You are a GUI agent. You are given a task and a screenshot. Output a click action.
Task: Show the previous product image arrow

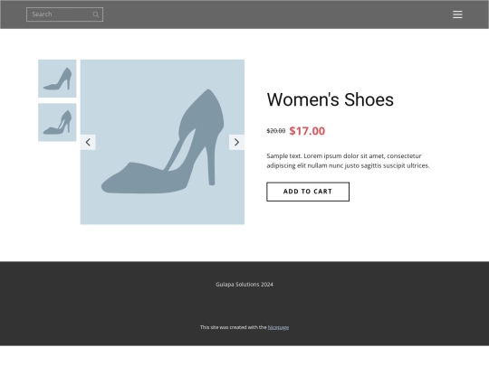pyautogui.click(x=88, y=142)
